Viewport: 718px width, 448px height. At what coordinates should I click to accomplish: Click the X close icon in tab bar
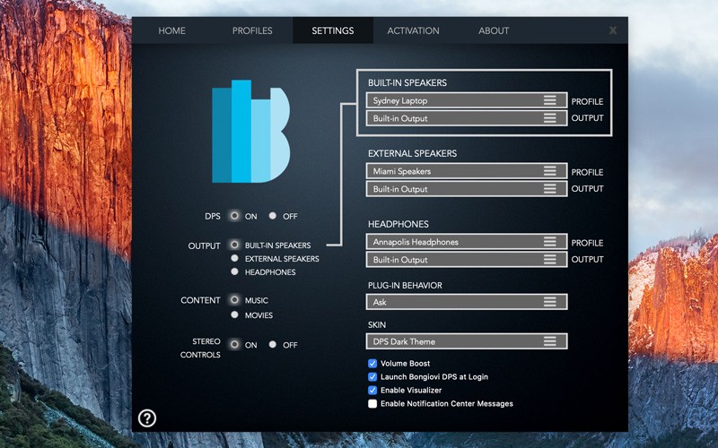click(613, 30)
